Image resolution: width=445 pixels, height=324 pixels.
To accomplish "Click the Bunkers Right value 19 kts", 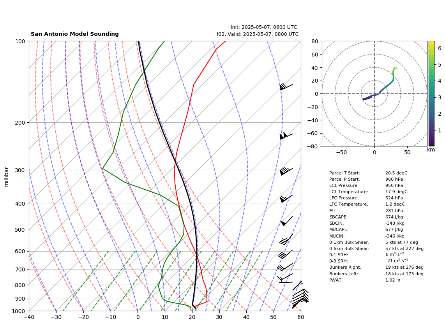I will click(404, 267).
